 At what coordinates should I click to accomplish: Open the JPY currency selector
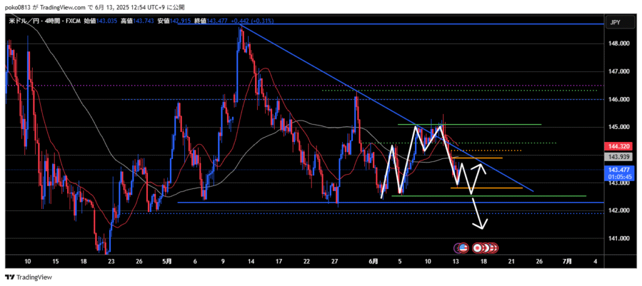[614, 22]
